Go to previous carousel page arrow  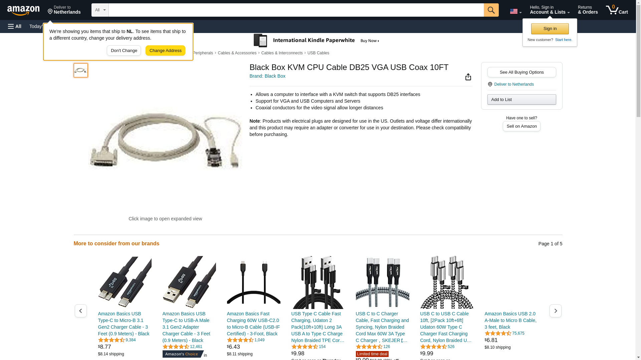[81, 311]
